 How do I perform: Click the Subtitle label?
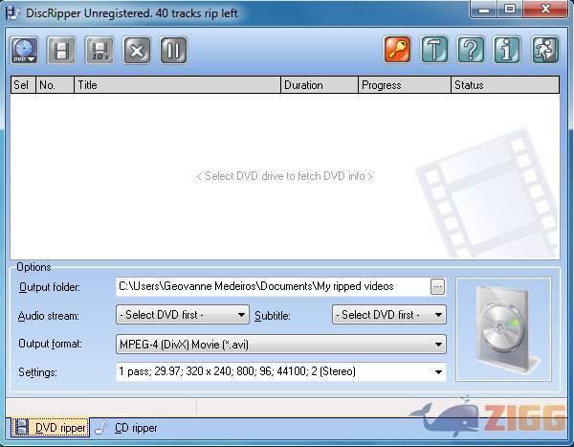click(x=273, y=316)
